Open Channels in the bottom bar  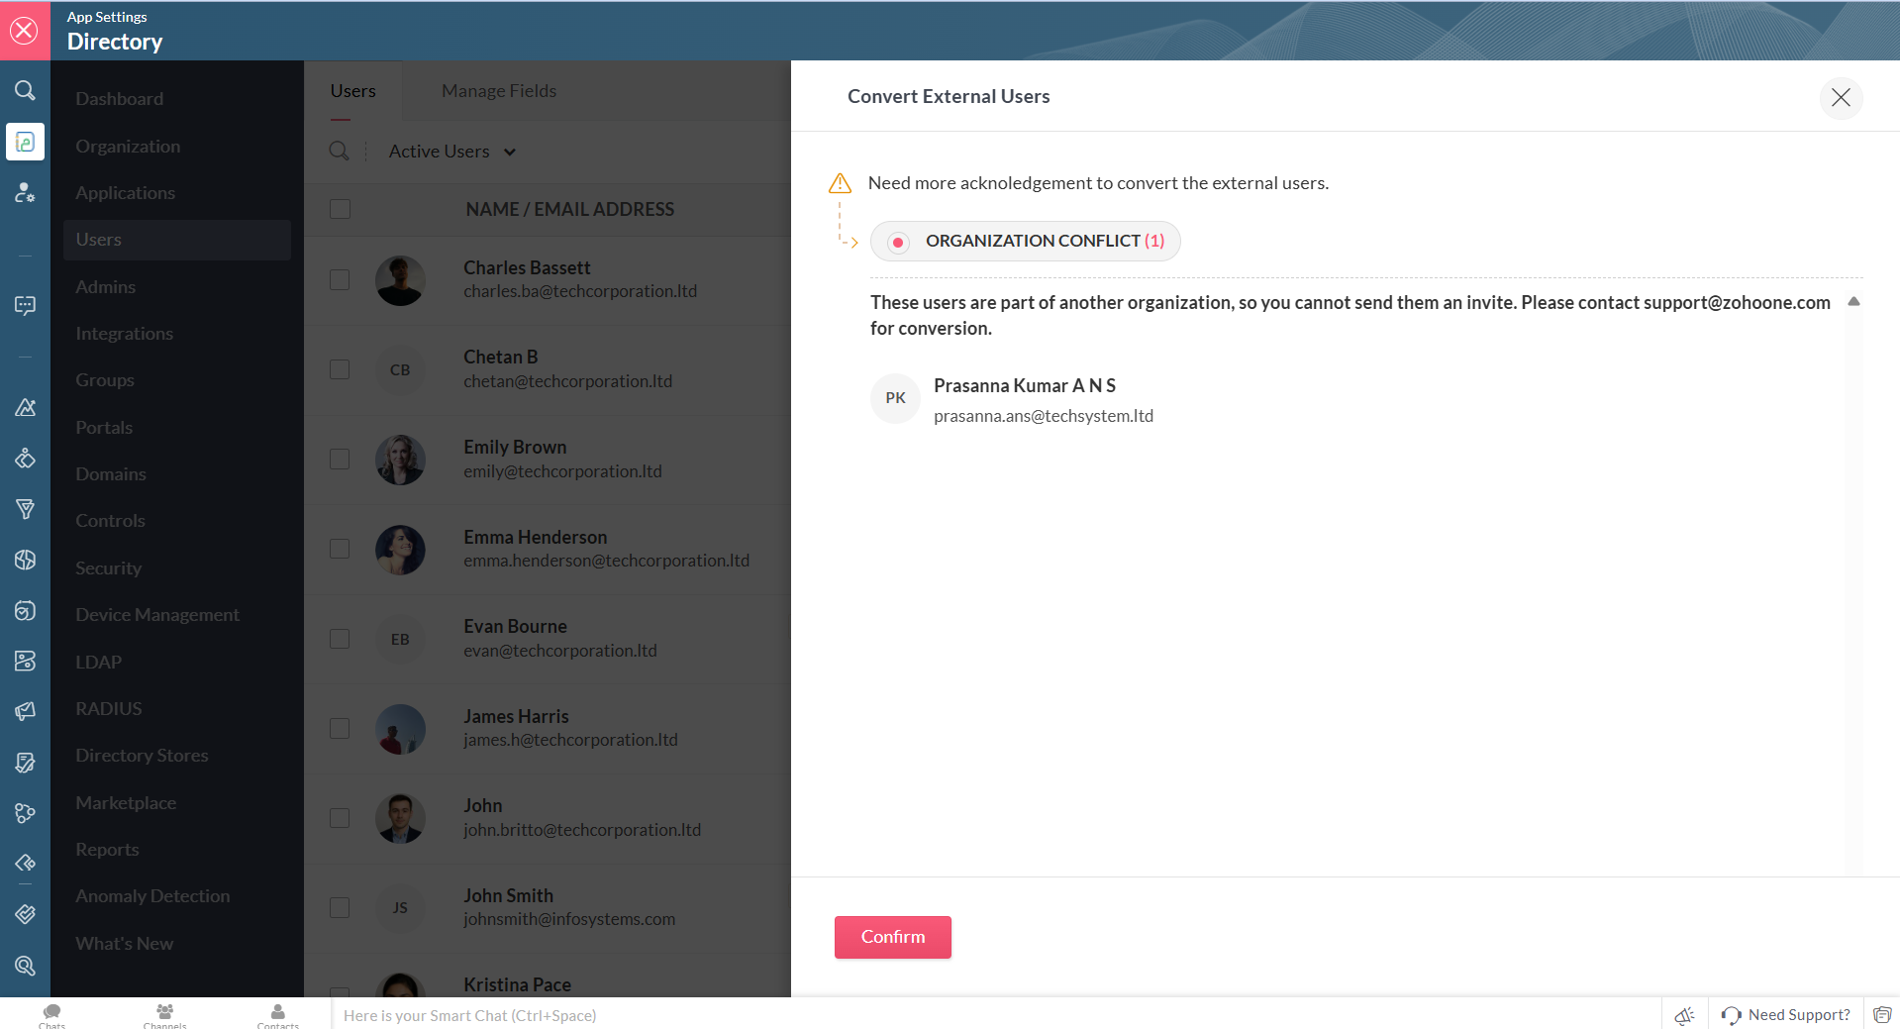point(164,1014)
